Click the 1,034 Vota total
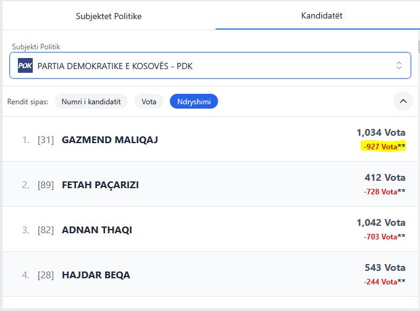 coord(380,132)
